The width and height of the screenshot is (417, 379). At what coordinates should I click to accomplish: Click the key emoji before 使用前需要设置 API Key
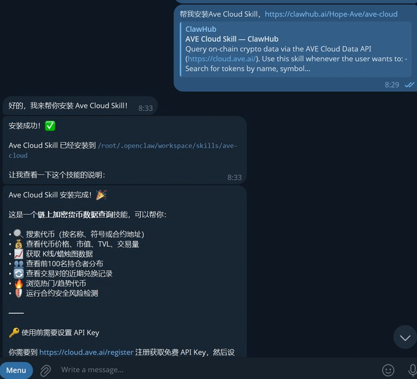14,332
